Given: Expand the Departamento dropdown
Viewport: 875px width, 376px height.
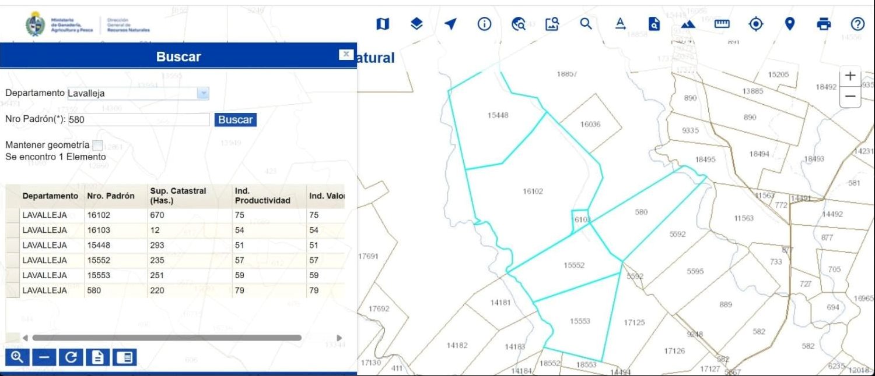Looking at the screenshot, I should [x=202, y=93].
